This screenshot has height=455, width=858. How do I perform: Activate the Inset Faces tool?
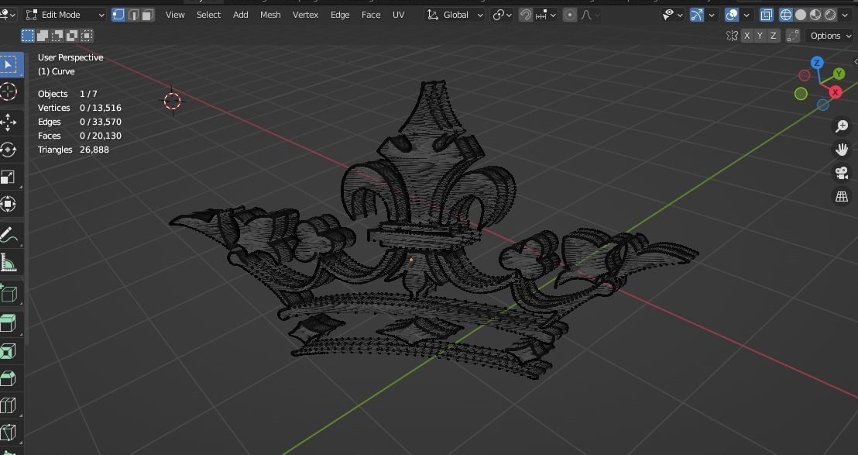click(x=9, y=350)
